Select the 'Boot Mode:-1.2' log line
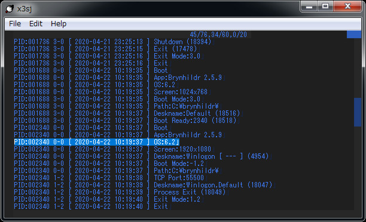The image size is (366, 222). pos(109,164)
